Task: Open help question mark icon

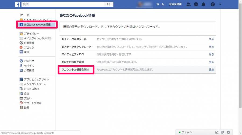Action: tap(213, 4)
